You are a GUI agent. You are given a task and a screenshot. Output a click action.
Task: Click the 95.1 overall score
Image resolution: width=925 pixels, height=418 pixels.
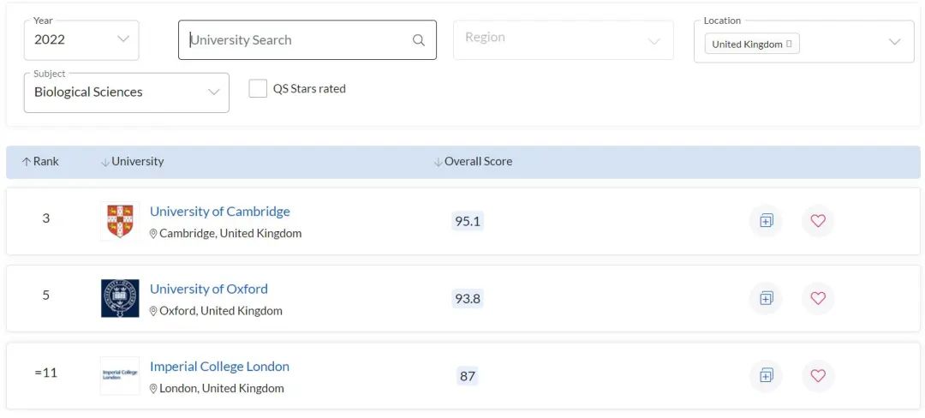click(468, 221)
